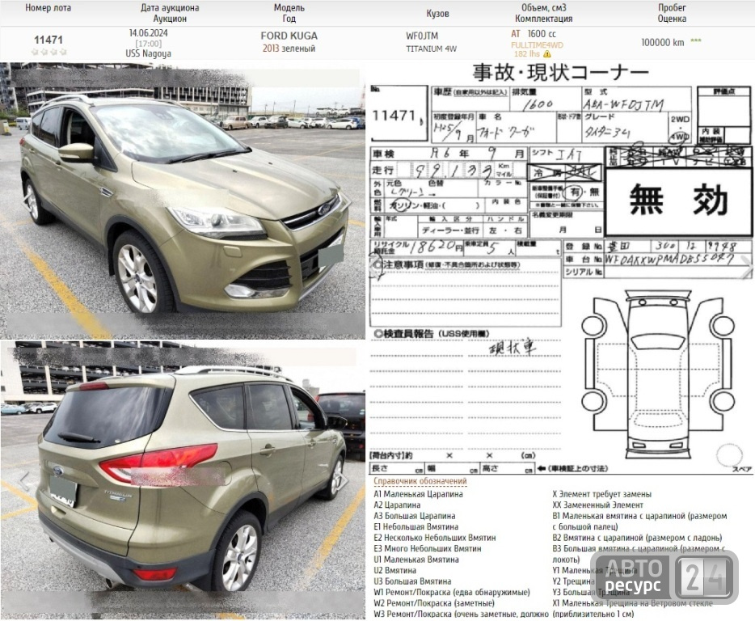Click the lot number 11471
The height and width of the screenshot is (621, 755).
click(49, 40)
